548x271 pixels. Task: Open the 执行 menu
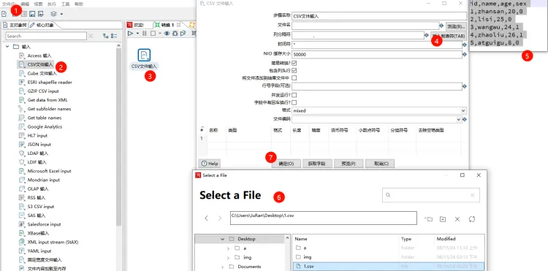[x=51, y=4]
